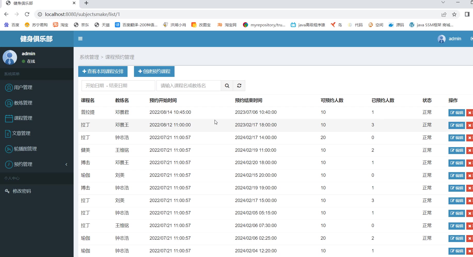Open 用户管理 in the sidebar

37,87
